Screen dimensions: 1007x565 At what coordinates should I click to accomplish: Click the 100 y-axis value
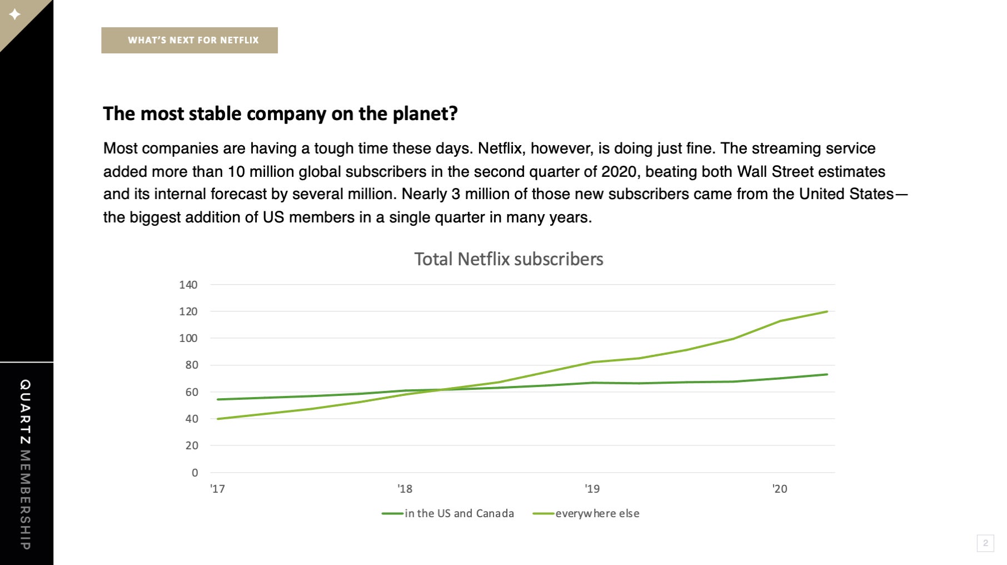(x=188, y=338)
